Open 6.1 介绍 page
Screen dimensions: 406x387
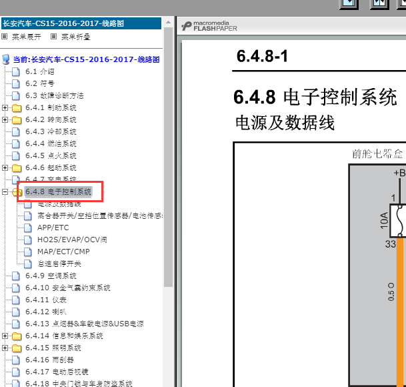(x=40, y=71)
